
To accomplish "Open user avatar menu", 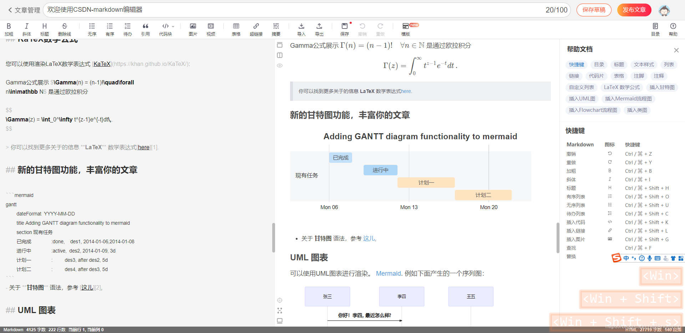I will pos(664,10).
